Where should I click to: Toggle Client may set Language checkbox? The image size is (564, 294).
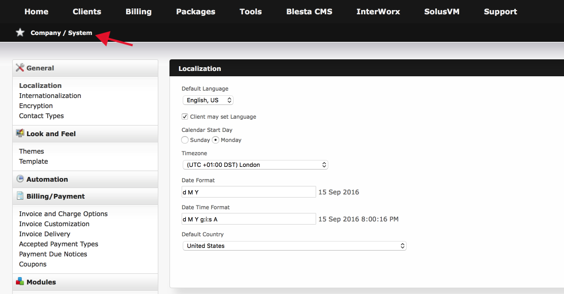point(185,117)
